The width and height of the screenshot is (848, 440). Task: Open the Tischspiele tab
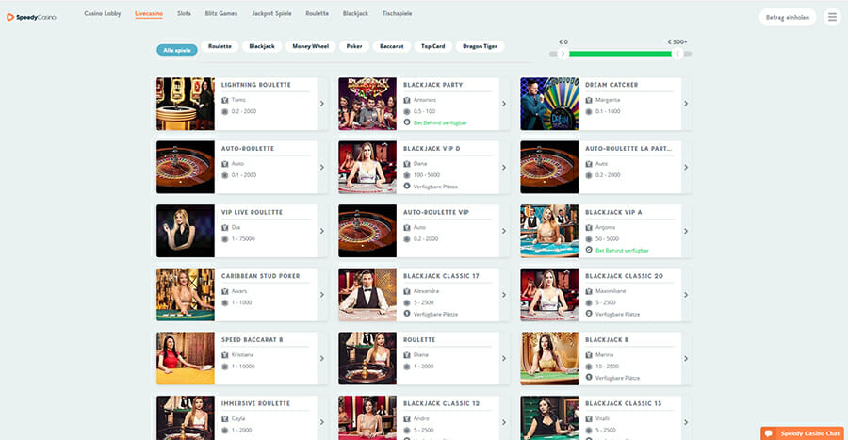397,13
